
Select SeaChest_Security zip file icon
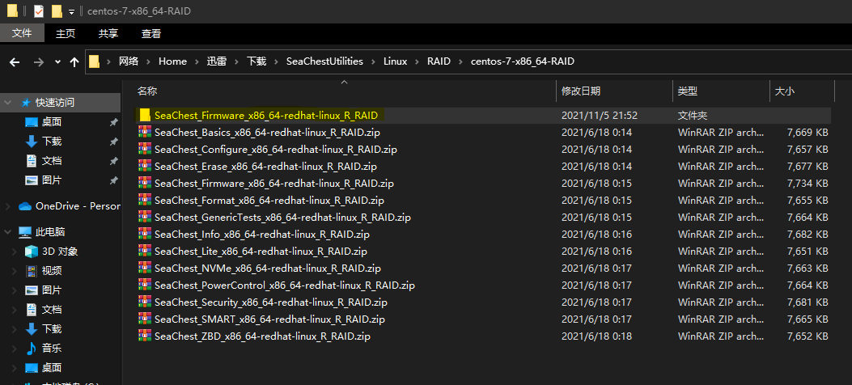(145, 302)
